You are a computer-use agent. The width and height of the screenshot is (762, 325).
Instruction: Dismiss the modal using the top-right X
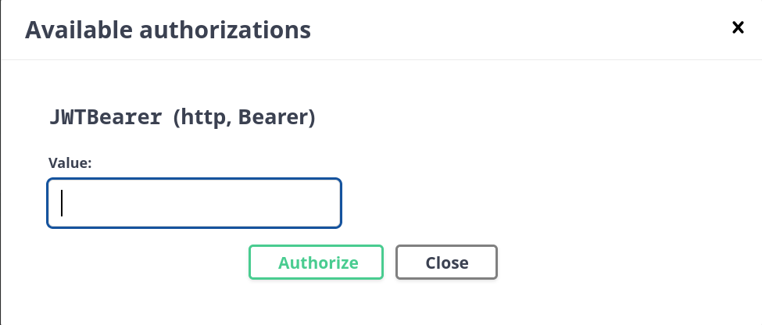coord(737,28)
